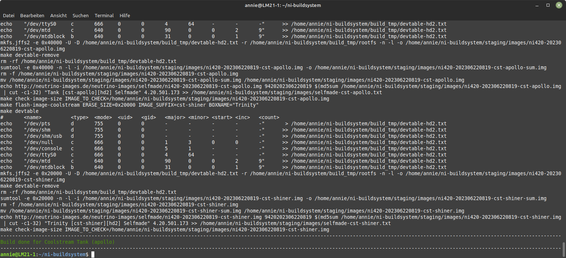
Task: Click the cursor block at the prompt
Action: 93,254
